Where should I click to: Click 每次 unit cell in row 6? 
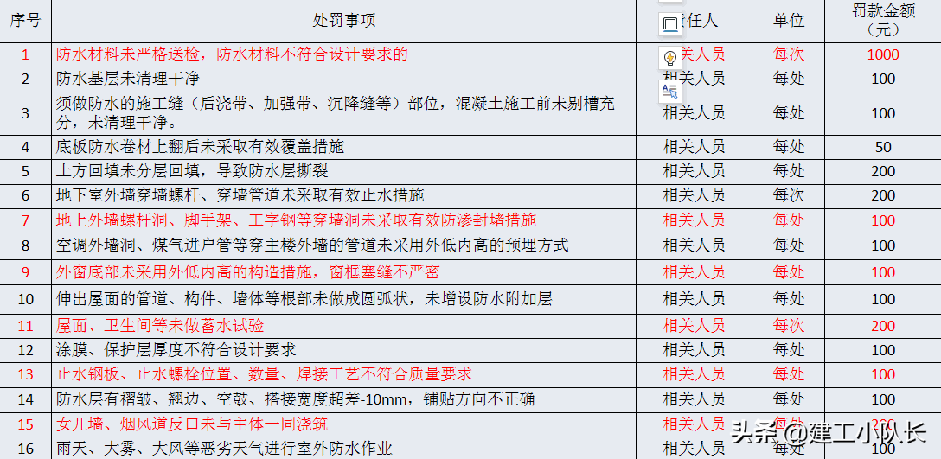click(x=788, y=195)
